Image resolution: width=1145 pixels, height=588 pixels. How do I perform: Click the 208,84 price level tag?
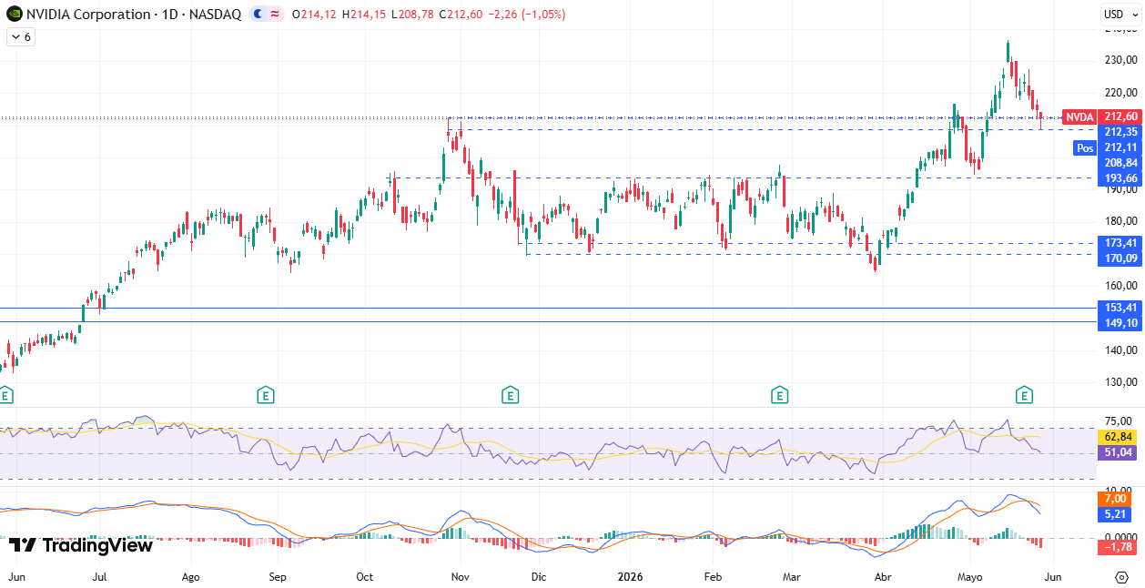point(1120,162)
